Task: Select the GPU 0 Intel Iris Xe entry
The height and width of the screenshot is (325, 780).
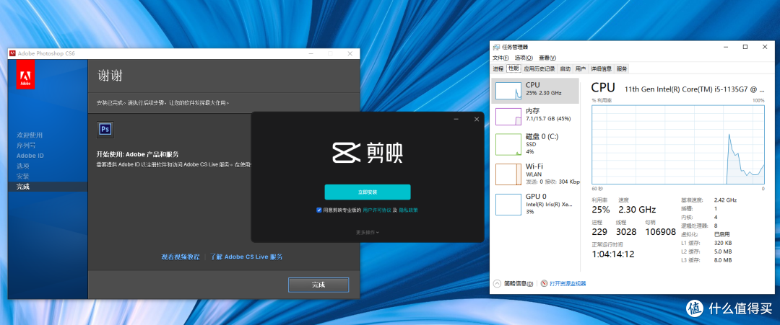Action: pos(535,204)
